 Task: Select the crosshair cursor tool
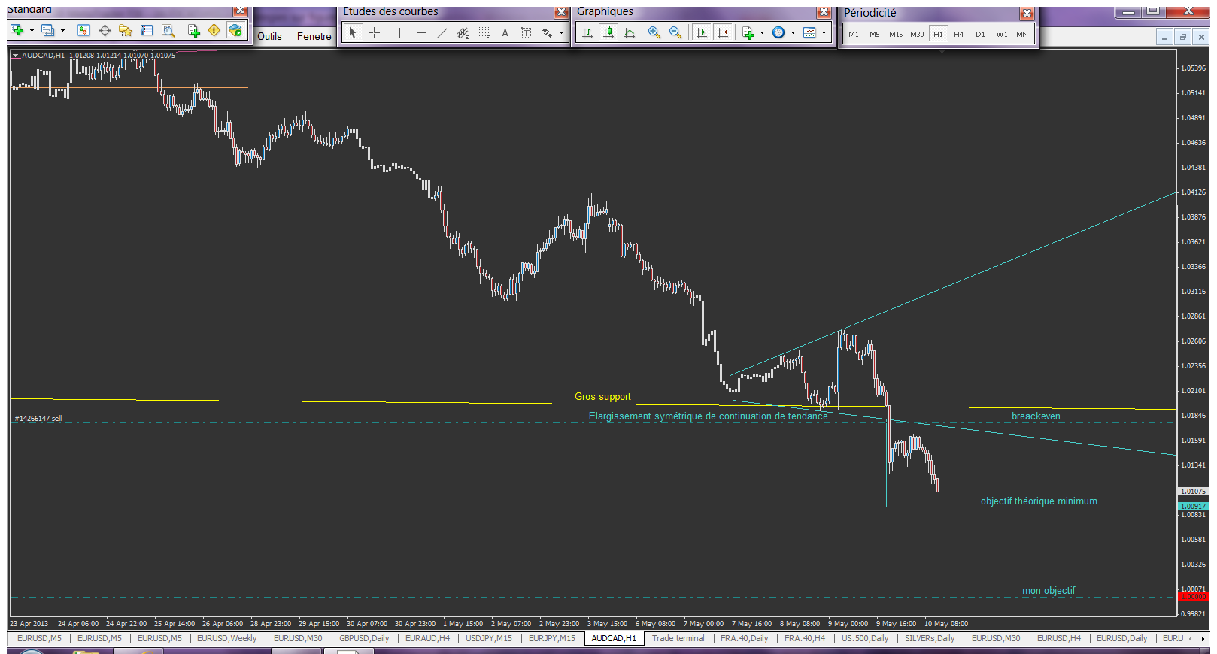pyautogui.click(x=374, y=32)
